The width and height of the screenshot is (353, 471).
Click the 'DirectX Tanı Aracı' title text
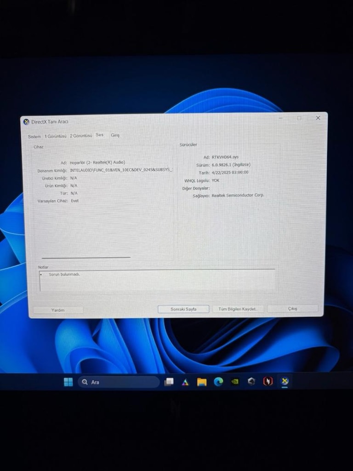pos(50,121)
